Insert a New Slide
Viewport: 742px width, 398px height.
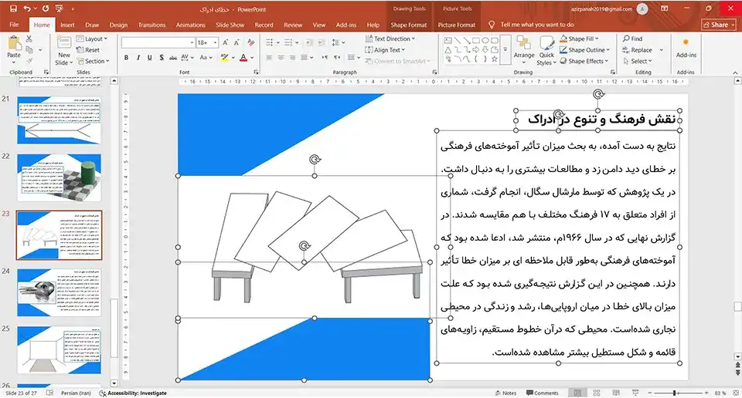tap(64, 52)
